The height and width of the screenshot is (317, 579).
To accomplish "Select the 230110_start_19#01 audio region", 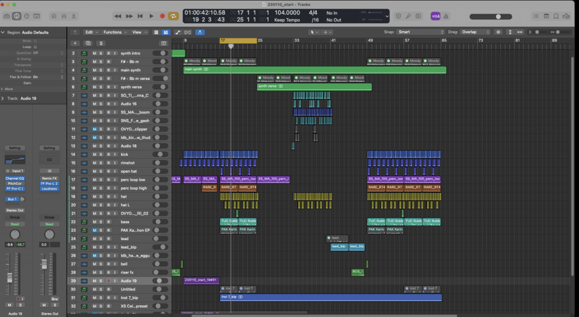I will pos(201,280).
